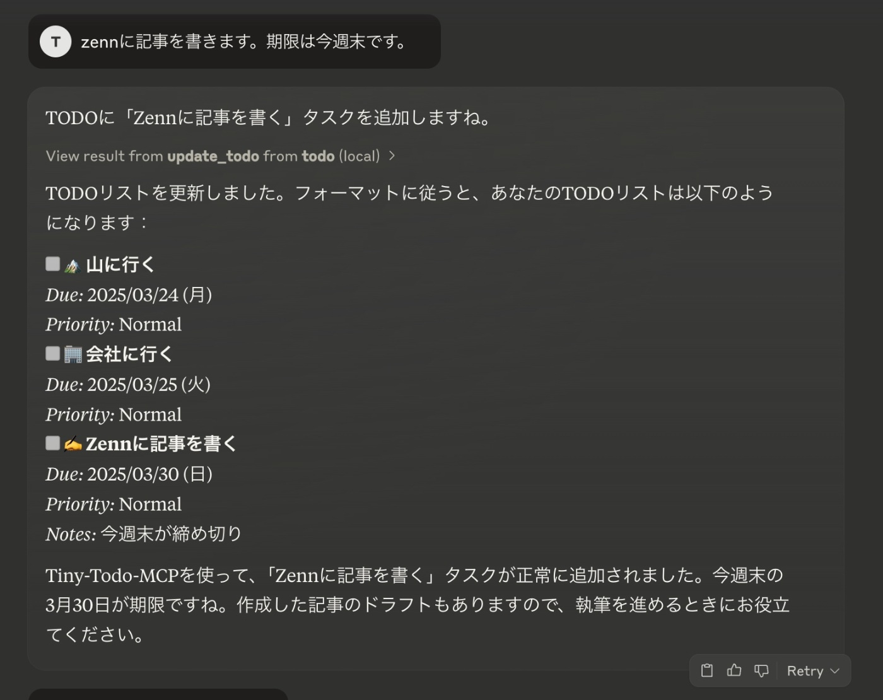This screenshot has width=883, height=700.
Task: Click the user avatar with letter T
Action: [56, 42]
